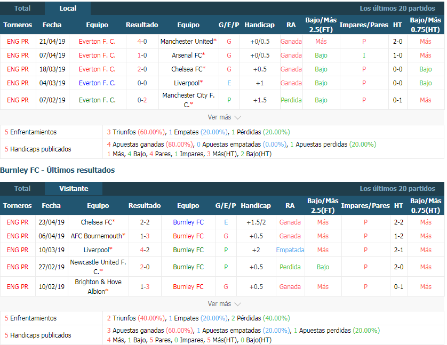
Task: Open ENG PR tournament dated 23/04/19
Action: point(18,222)
